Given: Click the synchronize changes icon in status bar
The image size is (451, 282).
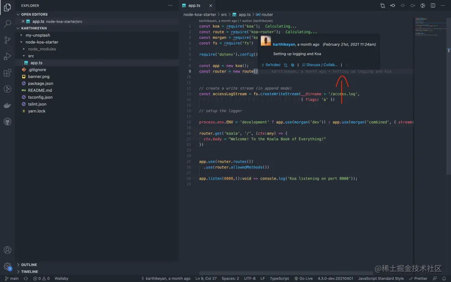Looking at the screenshot, I should (26, 278).
